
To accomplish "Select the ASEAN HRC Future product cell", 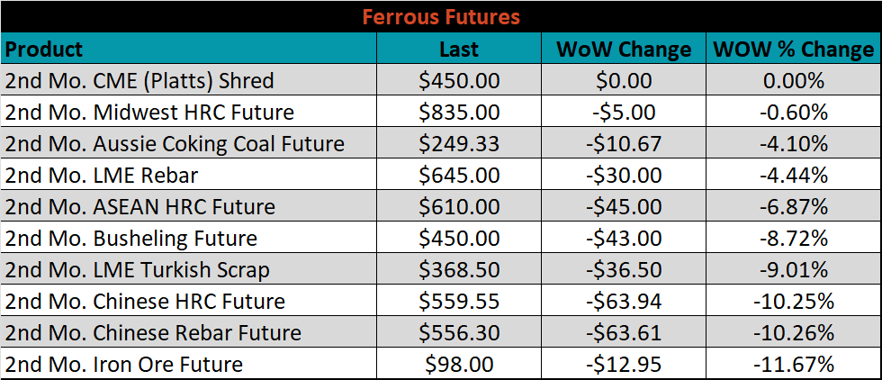I will pos(189,205).
